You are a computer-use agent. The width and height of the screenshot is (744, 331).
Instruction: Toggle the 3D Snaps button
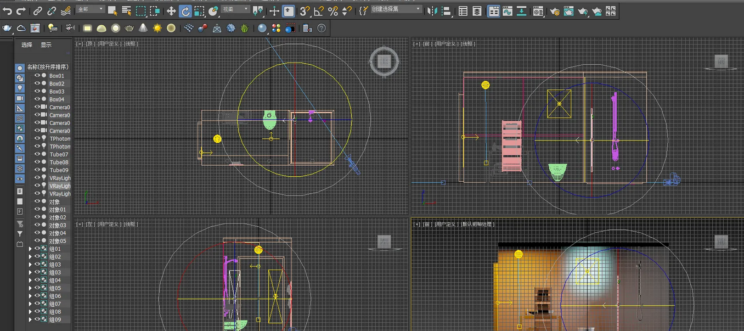[x=305, y=10]
